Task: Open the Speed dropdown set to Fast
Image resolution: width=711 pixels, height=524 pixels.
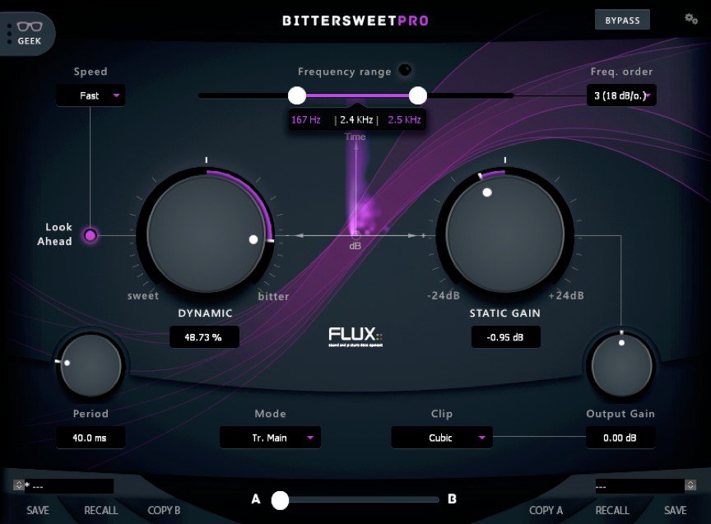Action: pos(91,95)
